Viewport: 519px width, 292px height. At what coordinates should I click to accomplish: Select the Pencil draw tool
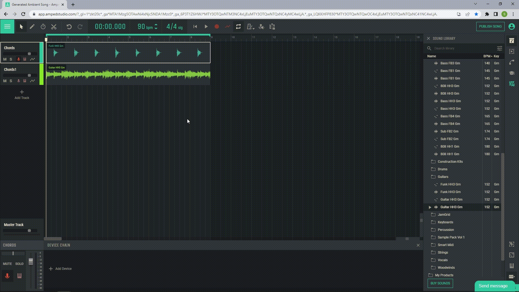(x=32, y=26)
